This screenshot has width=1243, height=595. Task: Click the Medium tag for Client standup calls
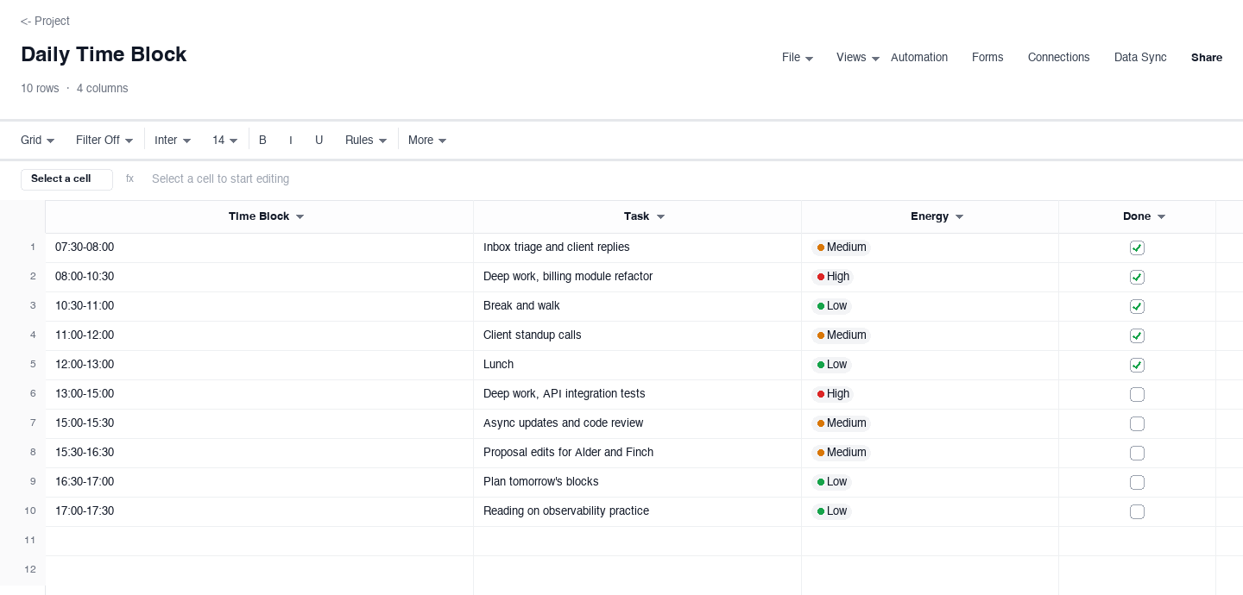[841, 335]
